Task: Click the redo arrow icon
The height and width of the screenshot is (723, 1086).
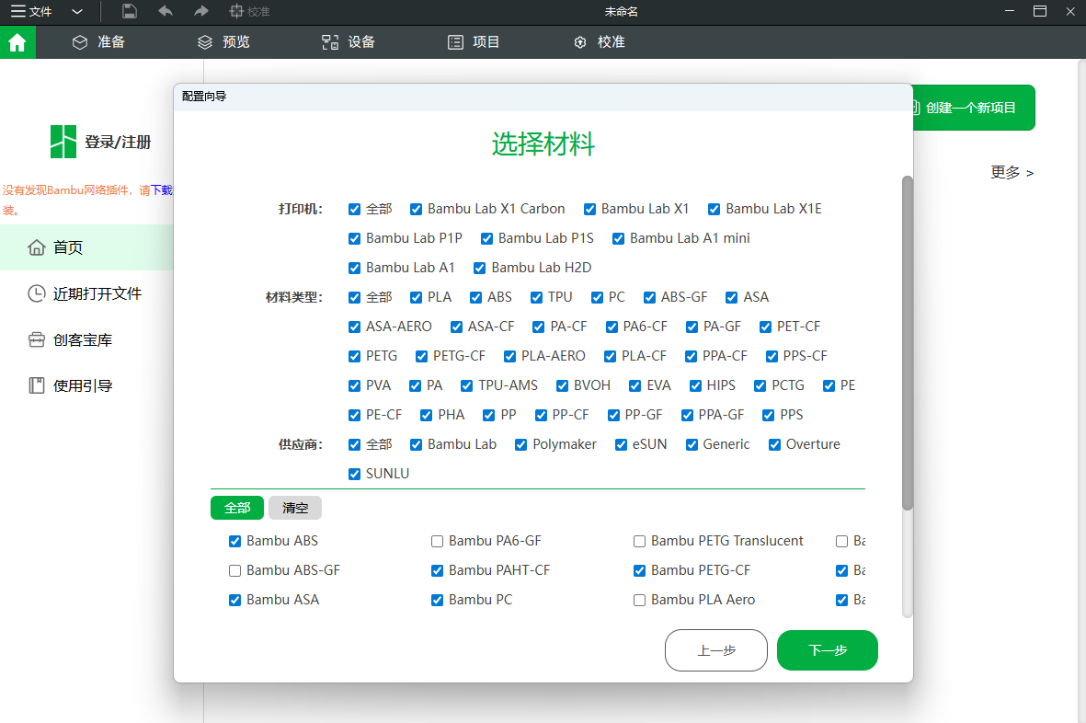Action: [x=200, y=11]
